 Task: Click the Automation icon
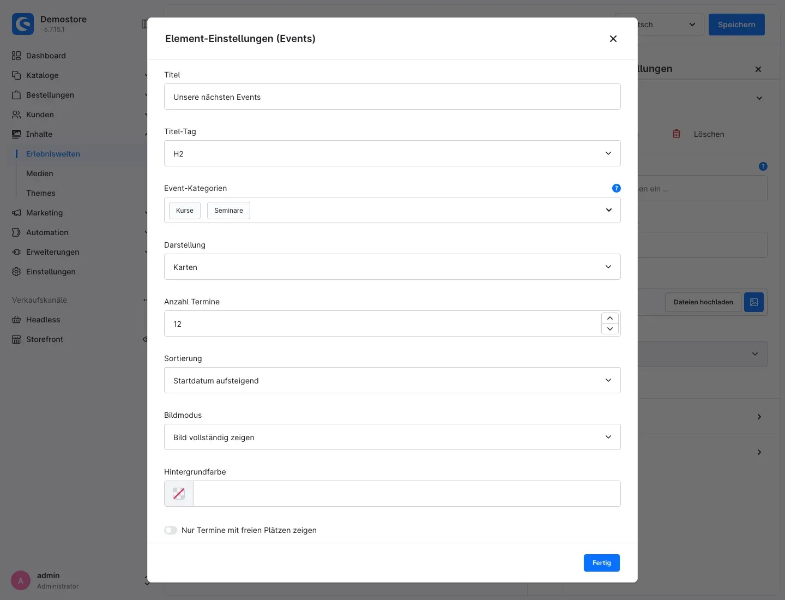(x=16, y=232)
